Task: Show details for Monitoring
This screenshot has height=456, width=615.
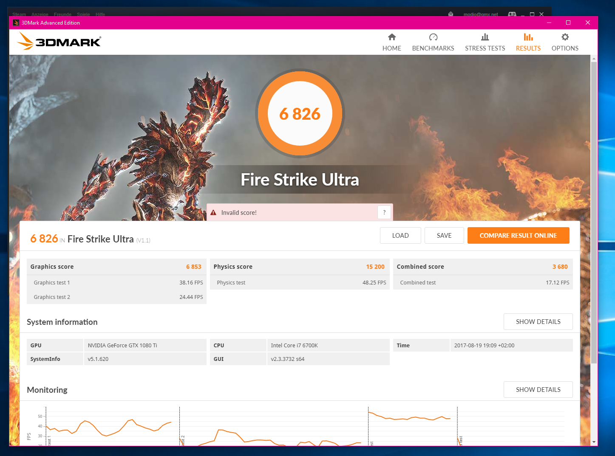Action: tap(538, 390)
